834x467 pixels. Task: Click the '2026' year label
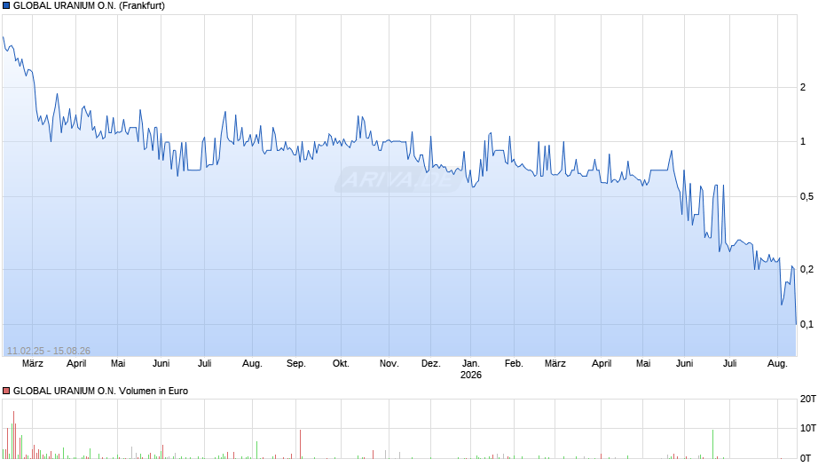tap(471, 375)
